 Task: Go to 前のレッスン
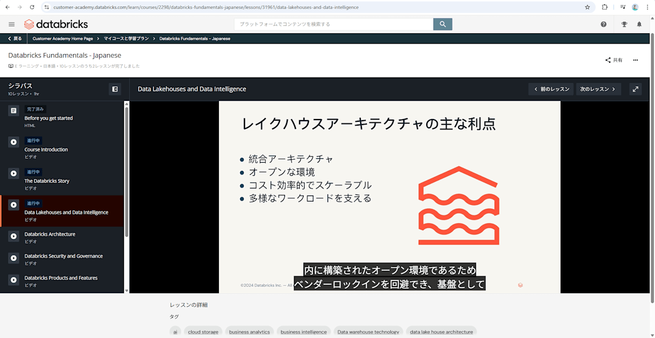click(551, 89)
